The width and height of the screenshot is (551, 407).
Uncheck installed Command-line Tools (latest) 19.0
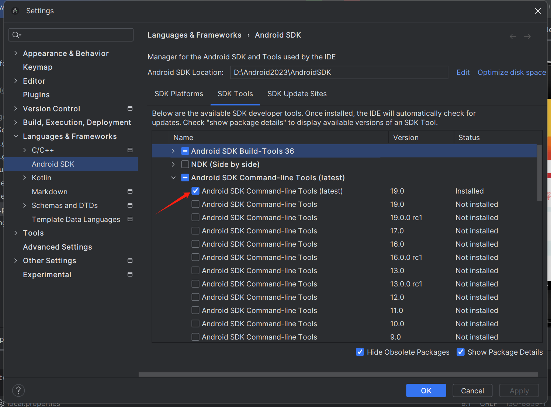195,191
